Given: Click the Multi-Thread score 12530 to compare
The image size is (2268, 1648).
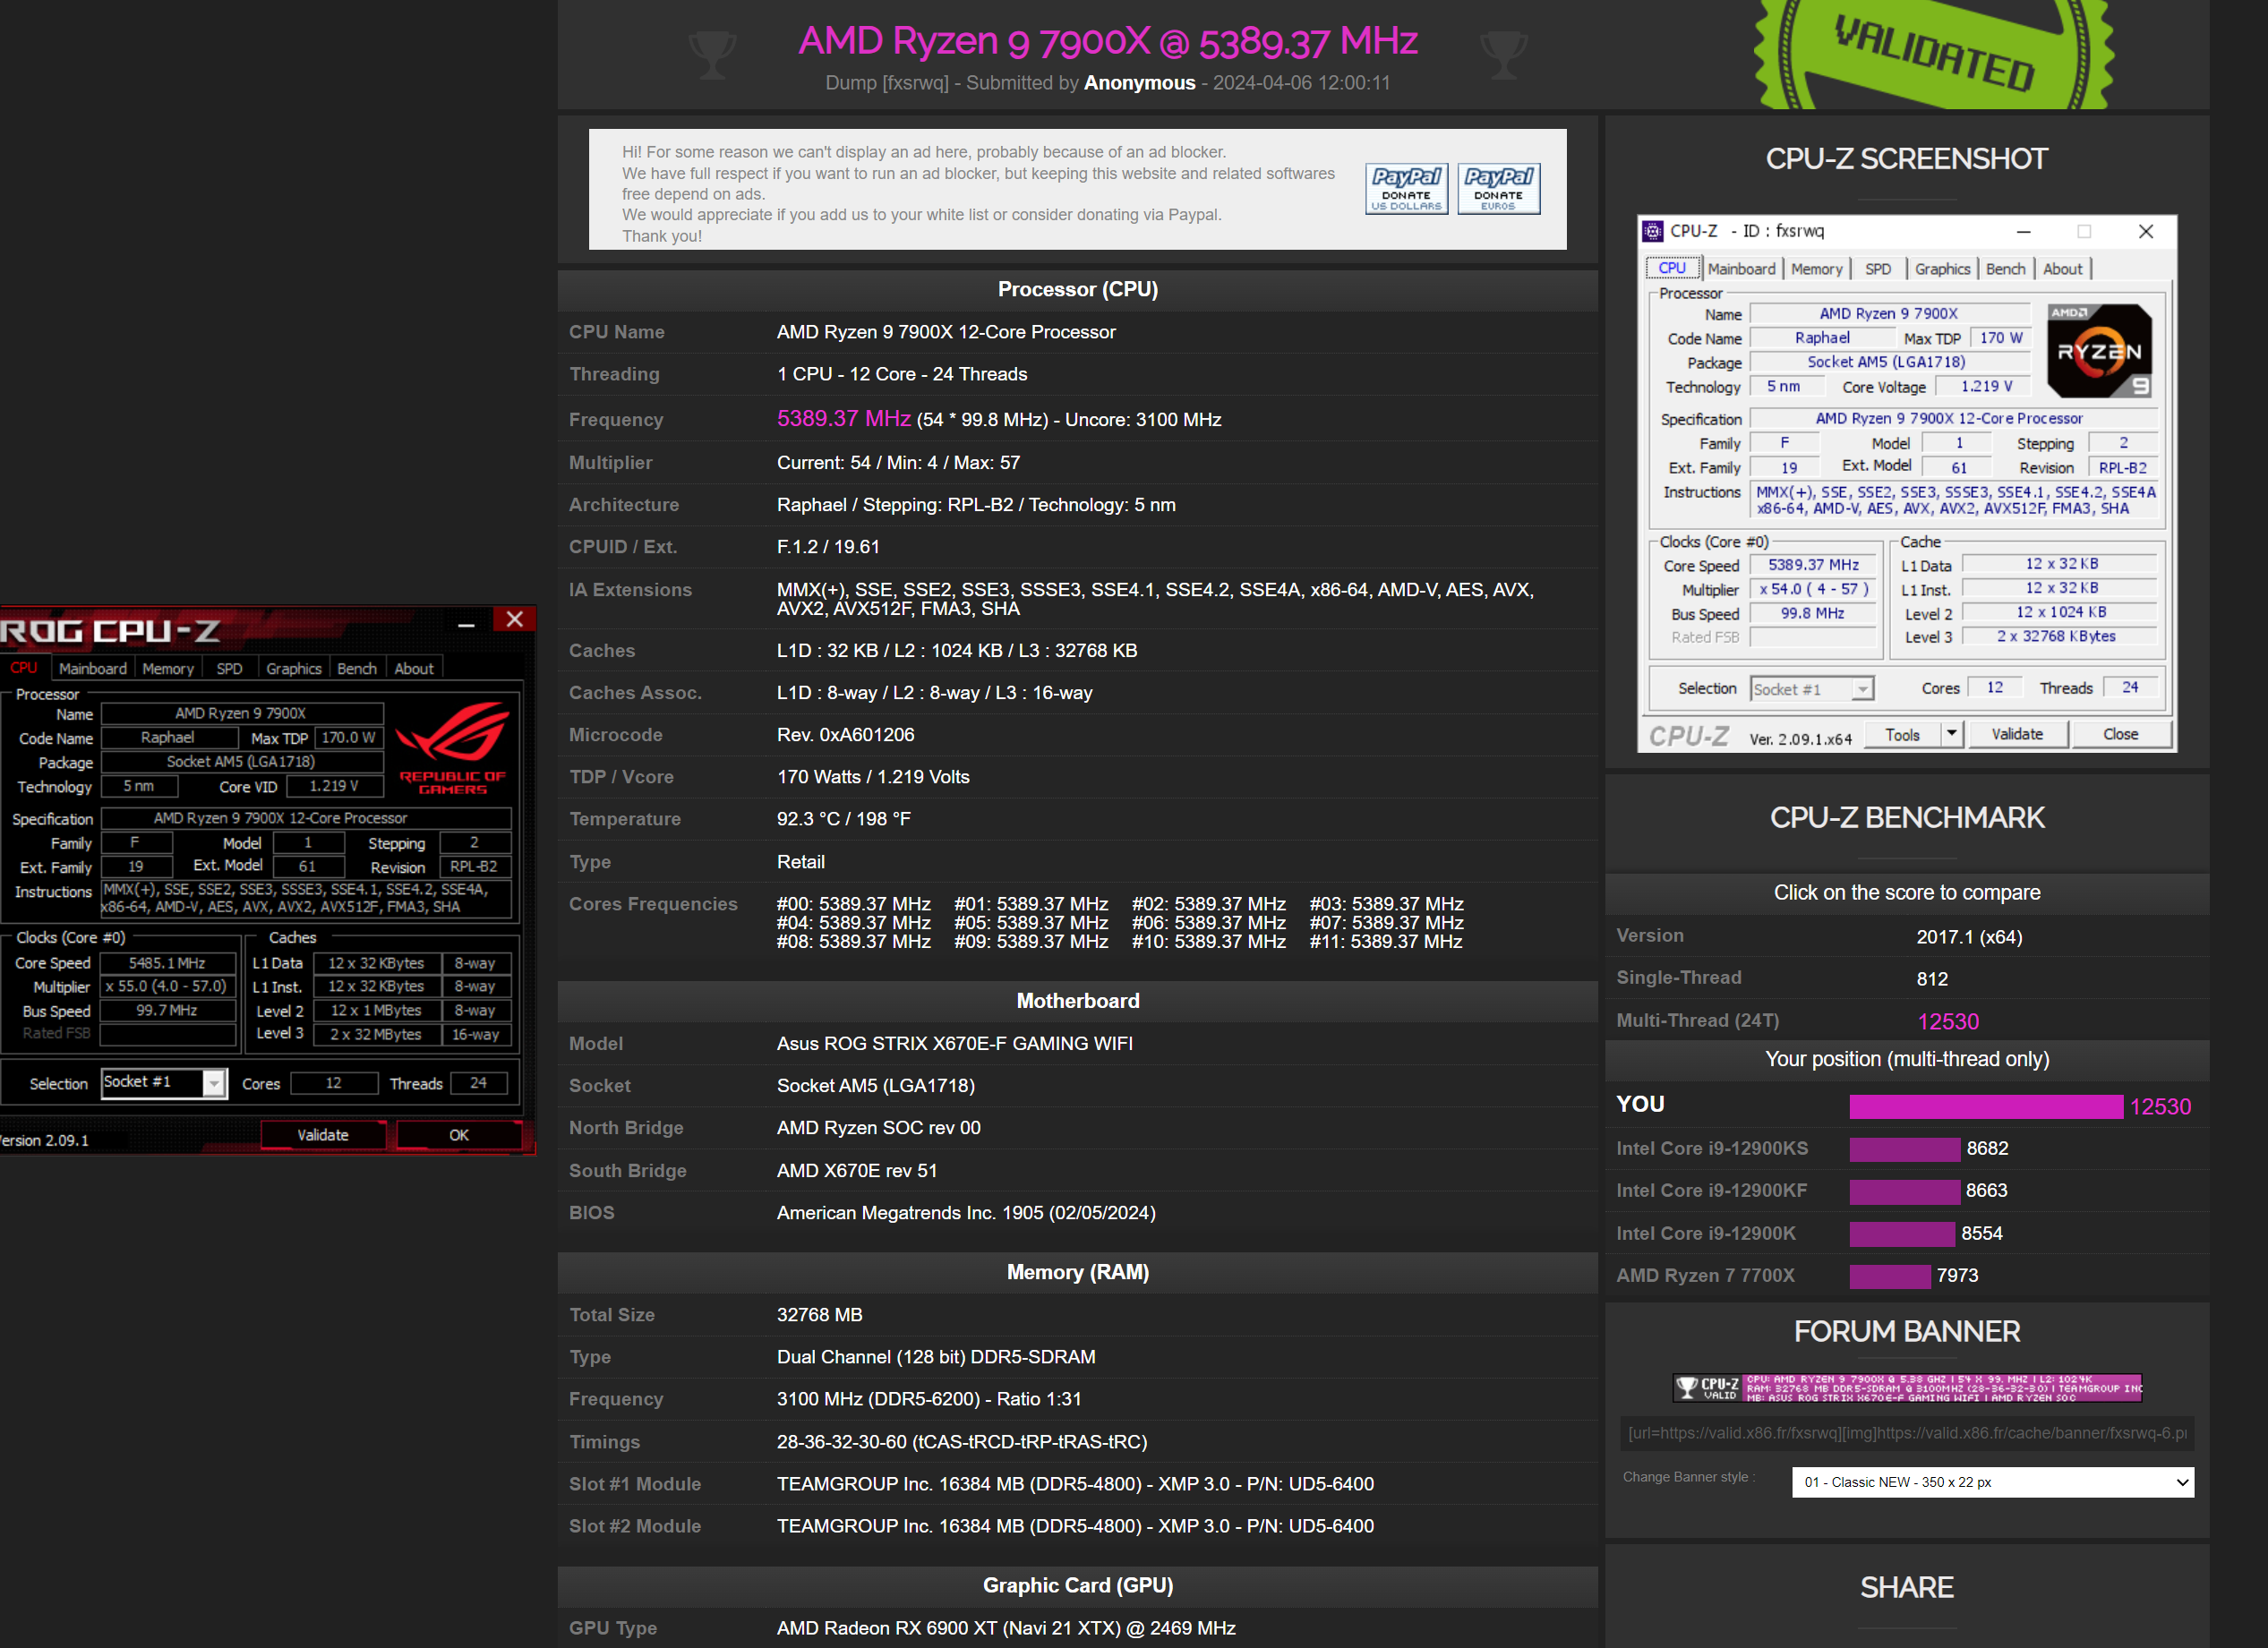Looking at the screenshot, I should point(1947,1021).
